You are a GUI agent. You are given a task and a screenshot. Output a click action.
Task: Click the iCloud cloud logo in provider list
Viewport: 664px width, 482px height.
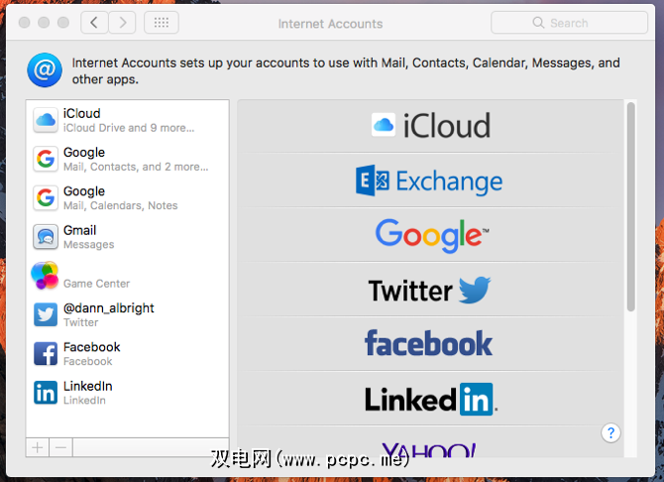pos(384,125)
